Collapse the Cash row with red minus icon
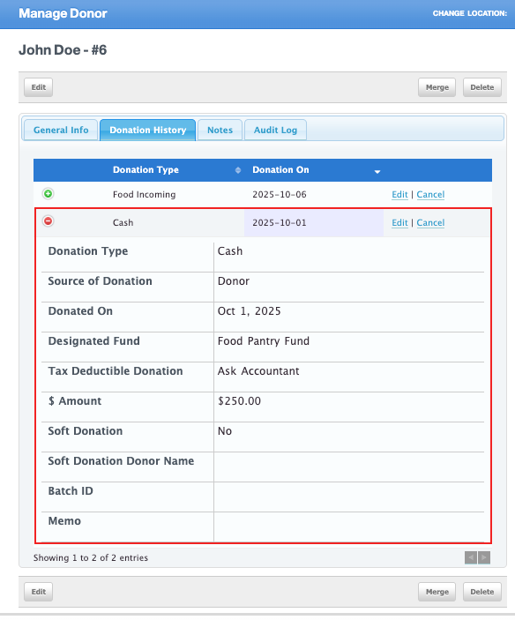Viewport: 515px width, 620px height. (x=49, y=221)
